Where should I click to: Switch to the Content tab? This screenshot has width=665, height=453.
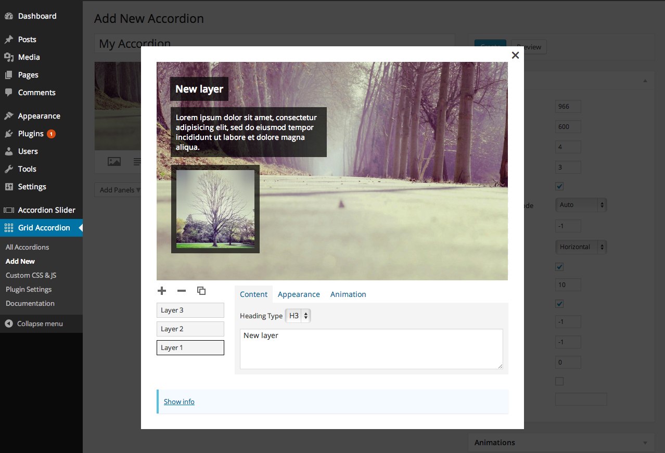pos(253,294)
